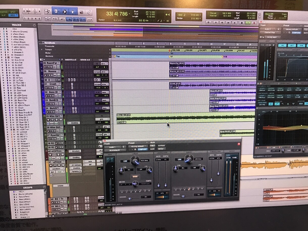Select the Grabber hand tool
The image size is (308, 231).
pos(72,12)
